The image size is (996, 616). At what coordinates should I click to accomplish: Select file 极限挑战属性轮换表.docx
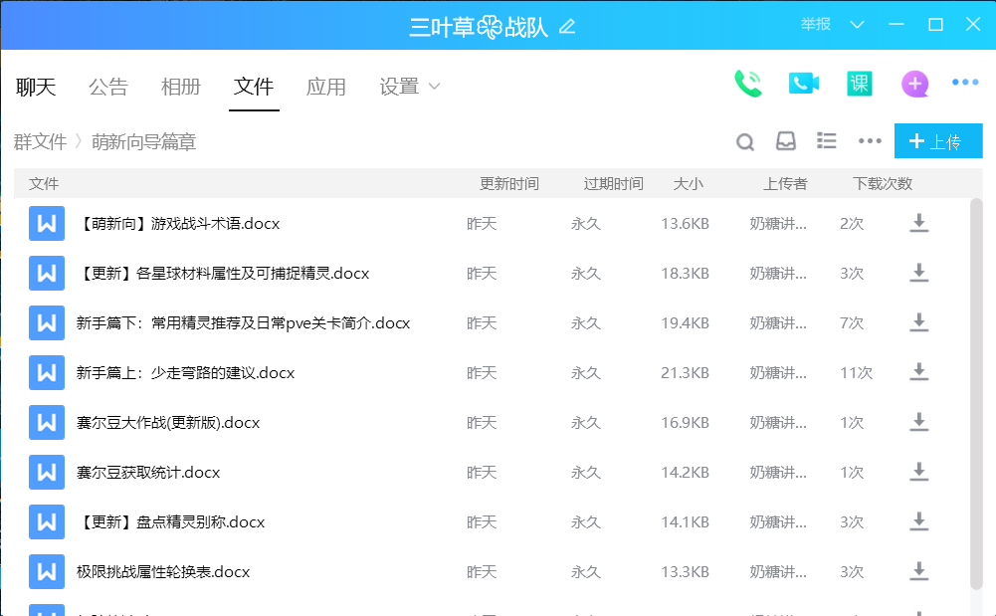[163, 571]
